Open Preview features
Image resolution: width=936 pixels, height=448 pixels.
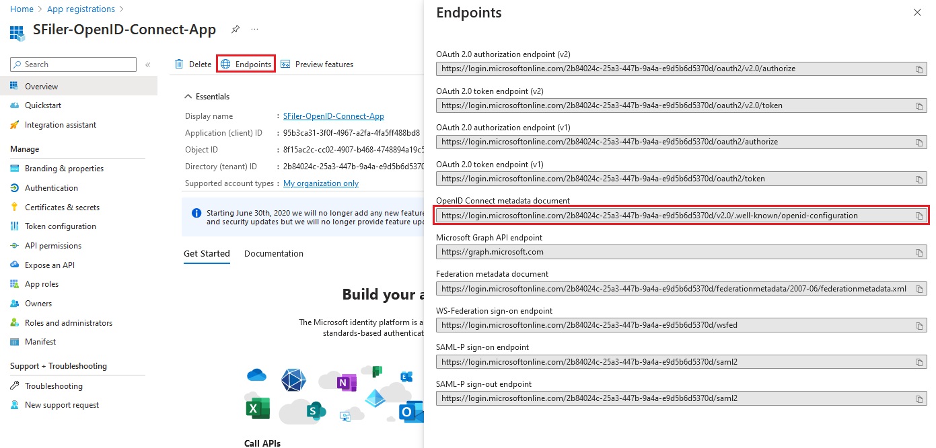(x=317, y=64)
